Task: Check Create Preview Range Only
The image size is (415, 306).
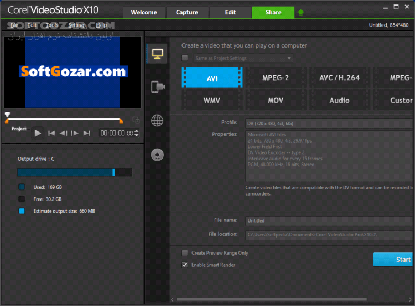Action: pyautogui.click(x=185, y=253)
